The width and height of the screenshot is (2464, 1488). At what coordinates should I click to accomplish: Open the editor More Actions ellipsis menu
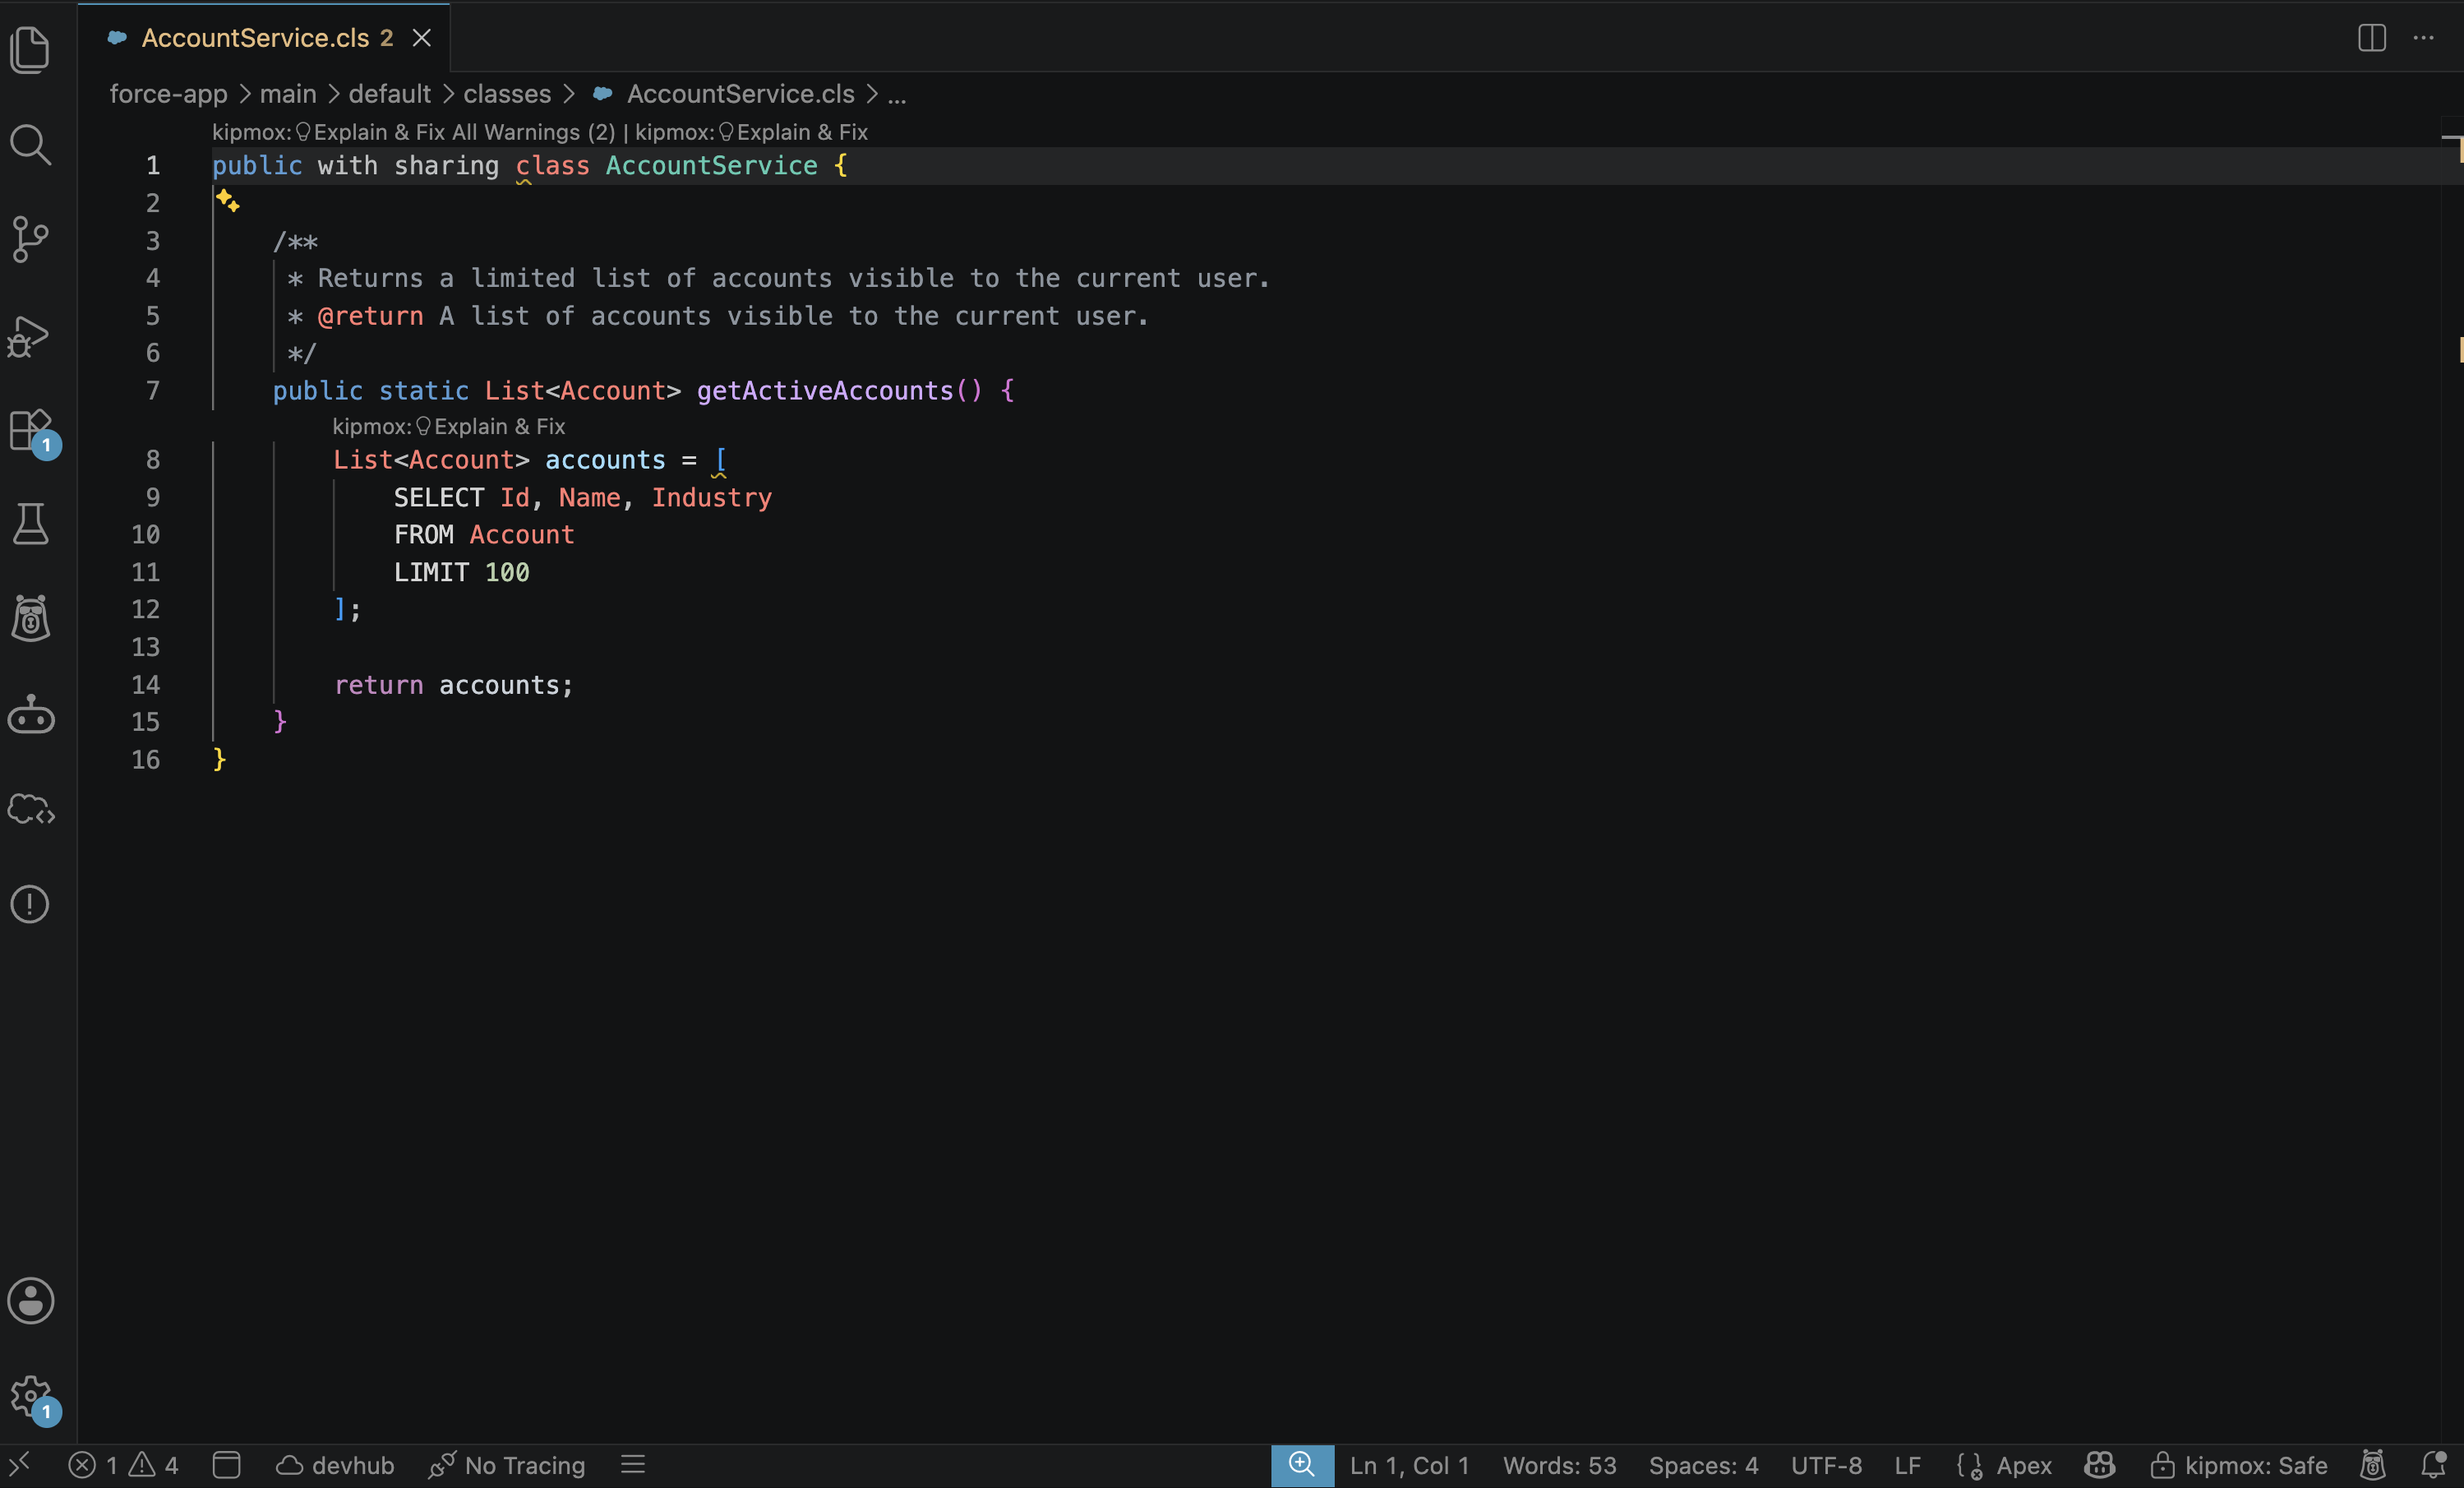[2423, 38]
